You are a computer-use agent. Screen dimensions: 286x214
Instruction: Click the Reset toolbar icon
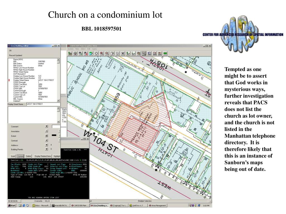(x=160, y=53)
